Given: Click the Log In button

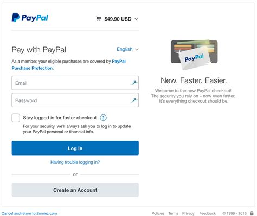Looking at the screenshot, I should click(75, 148).
